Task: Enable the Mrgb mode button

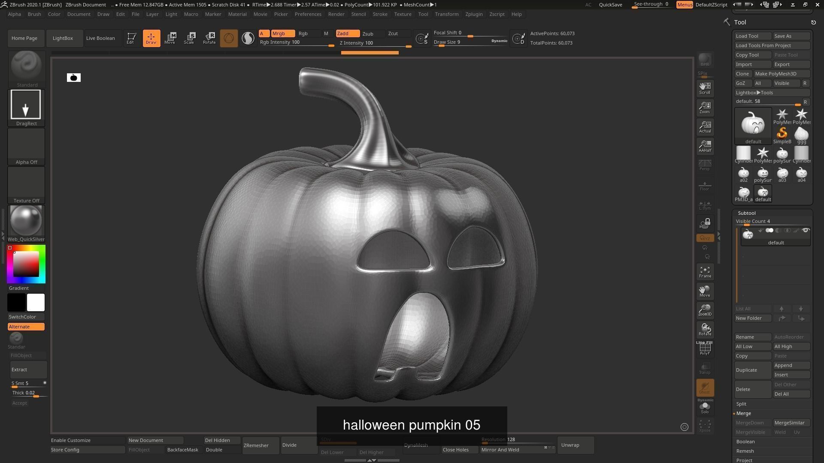Action: click(x=283, y=33)
